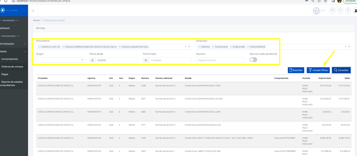Click the ABBOTTGOOGLE DV 360 detail cell
357x156 pixels.
pyautogui.click(x=203, y=151)
